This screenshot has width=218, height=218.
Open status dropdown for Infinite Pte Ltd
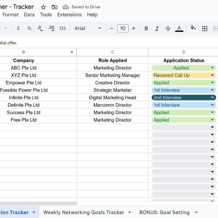(212, 97)
